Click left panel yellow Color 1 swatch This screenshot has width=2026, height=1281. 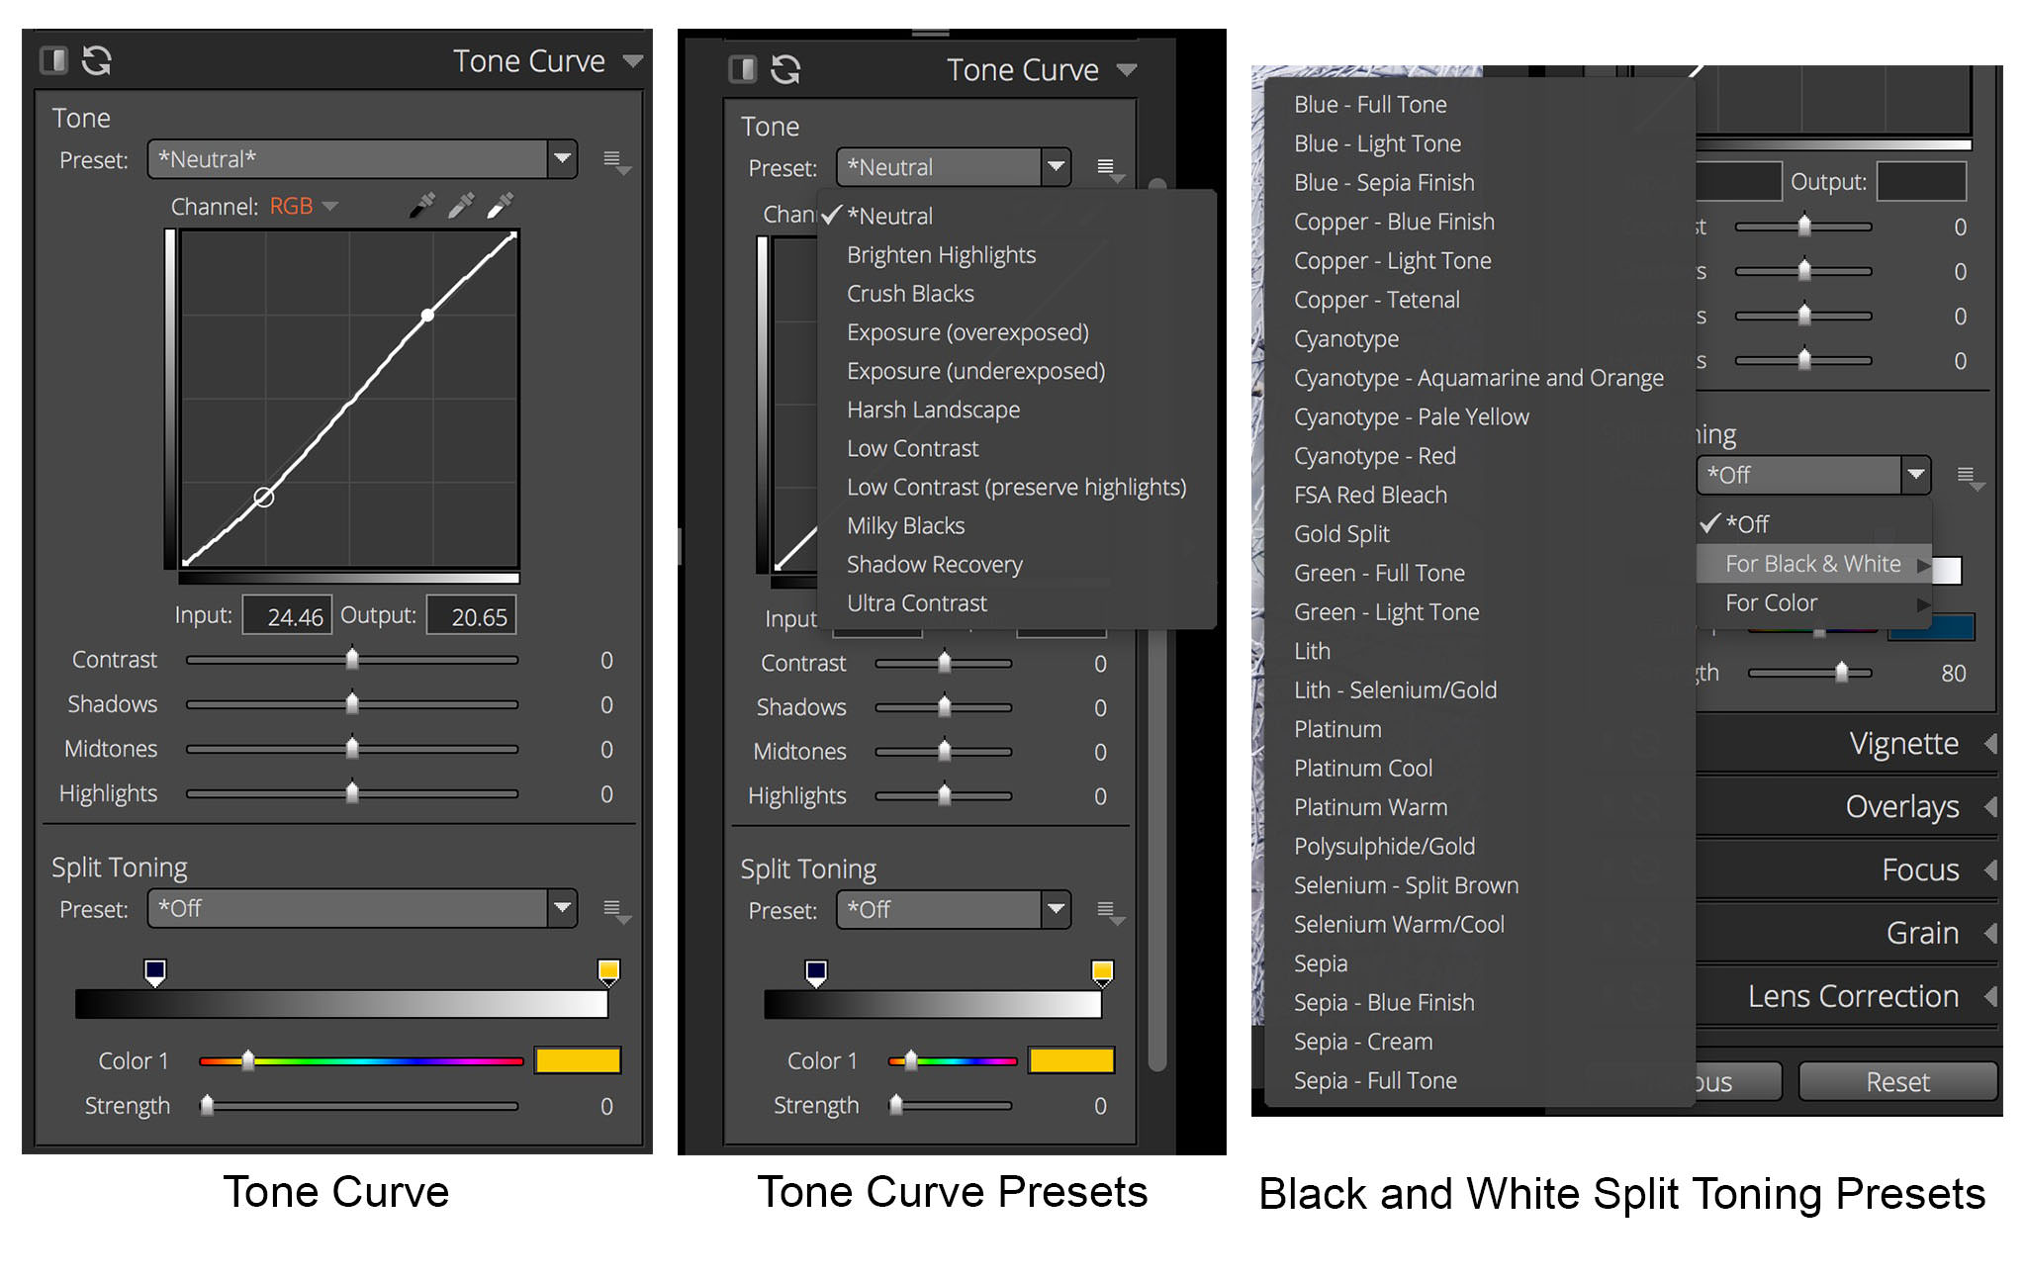[x=578, y=1060]
